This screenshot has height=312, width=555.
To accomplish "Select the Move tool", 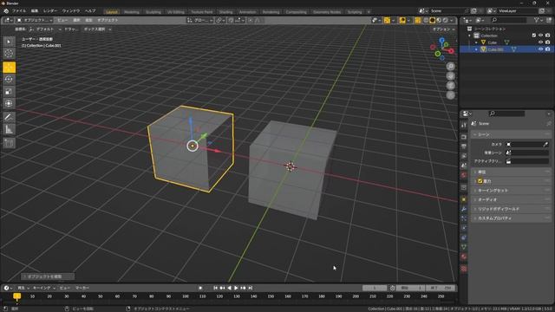I will point(9,68).
